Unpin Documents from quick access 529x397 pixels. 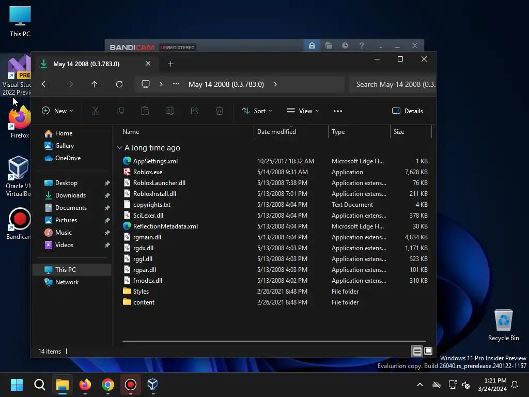tap(107, 208)
